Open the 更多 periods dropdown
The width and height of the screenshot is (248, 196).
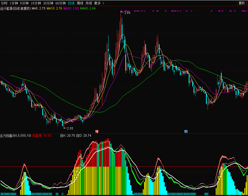tap(99, 3)
